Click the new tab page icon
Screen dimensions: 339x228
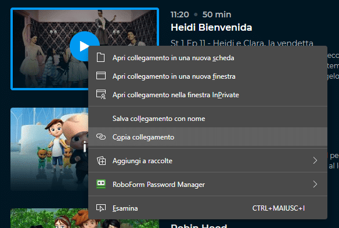click(x=101, y=58)
